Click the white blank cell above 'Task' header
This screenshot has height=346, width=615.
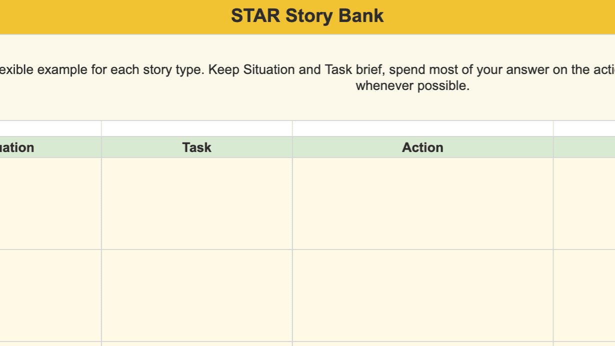pyautogui.click(x=197, y=128)
